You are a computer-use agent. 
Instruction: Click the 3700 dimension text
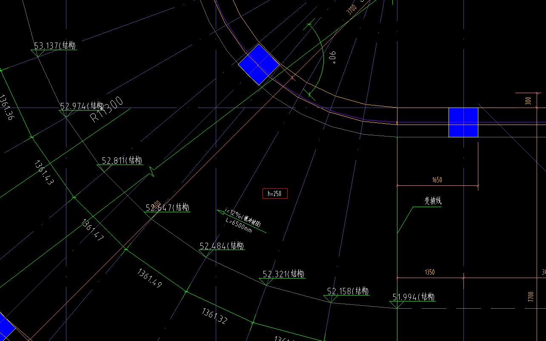[352, 10]
